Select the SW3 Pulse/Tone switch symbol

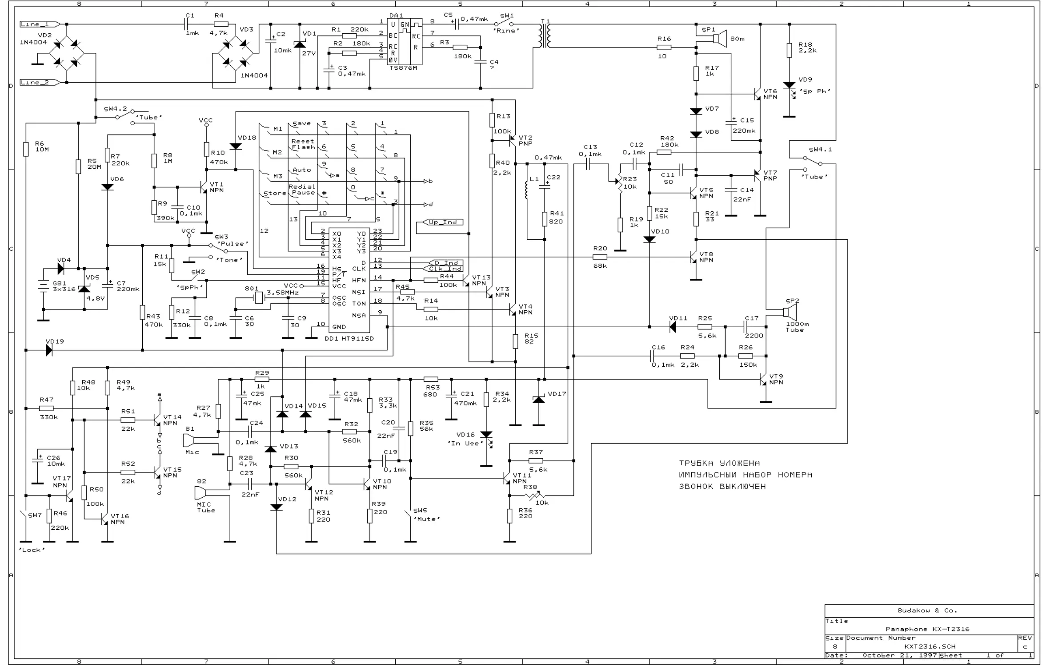pos(219,251)
